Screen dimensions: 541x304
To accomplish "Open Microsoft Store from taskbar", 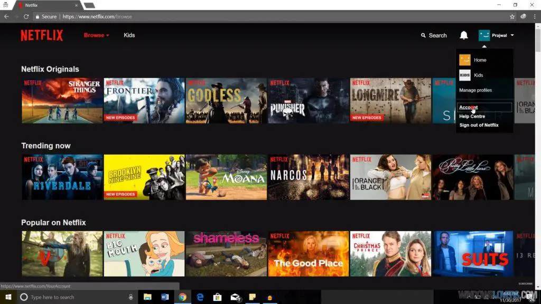I will [217, 297].
